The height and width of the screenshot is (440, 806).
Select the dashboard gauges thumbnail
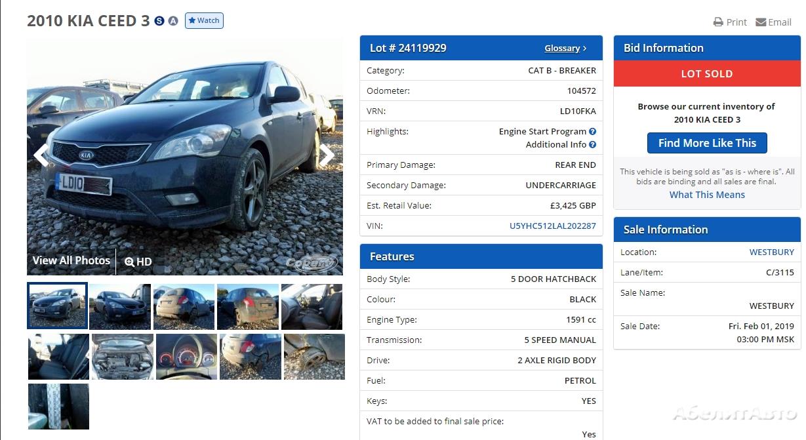coord(186,357)
